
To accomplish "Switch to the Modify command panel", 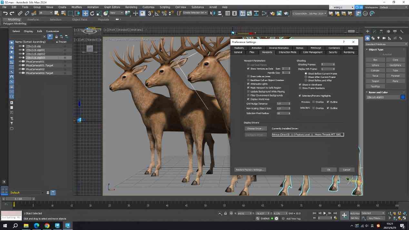I will (374, 31).
